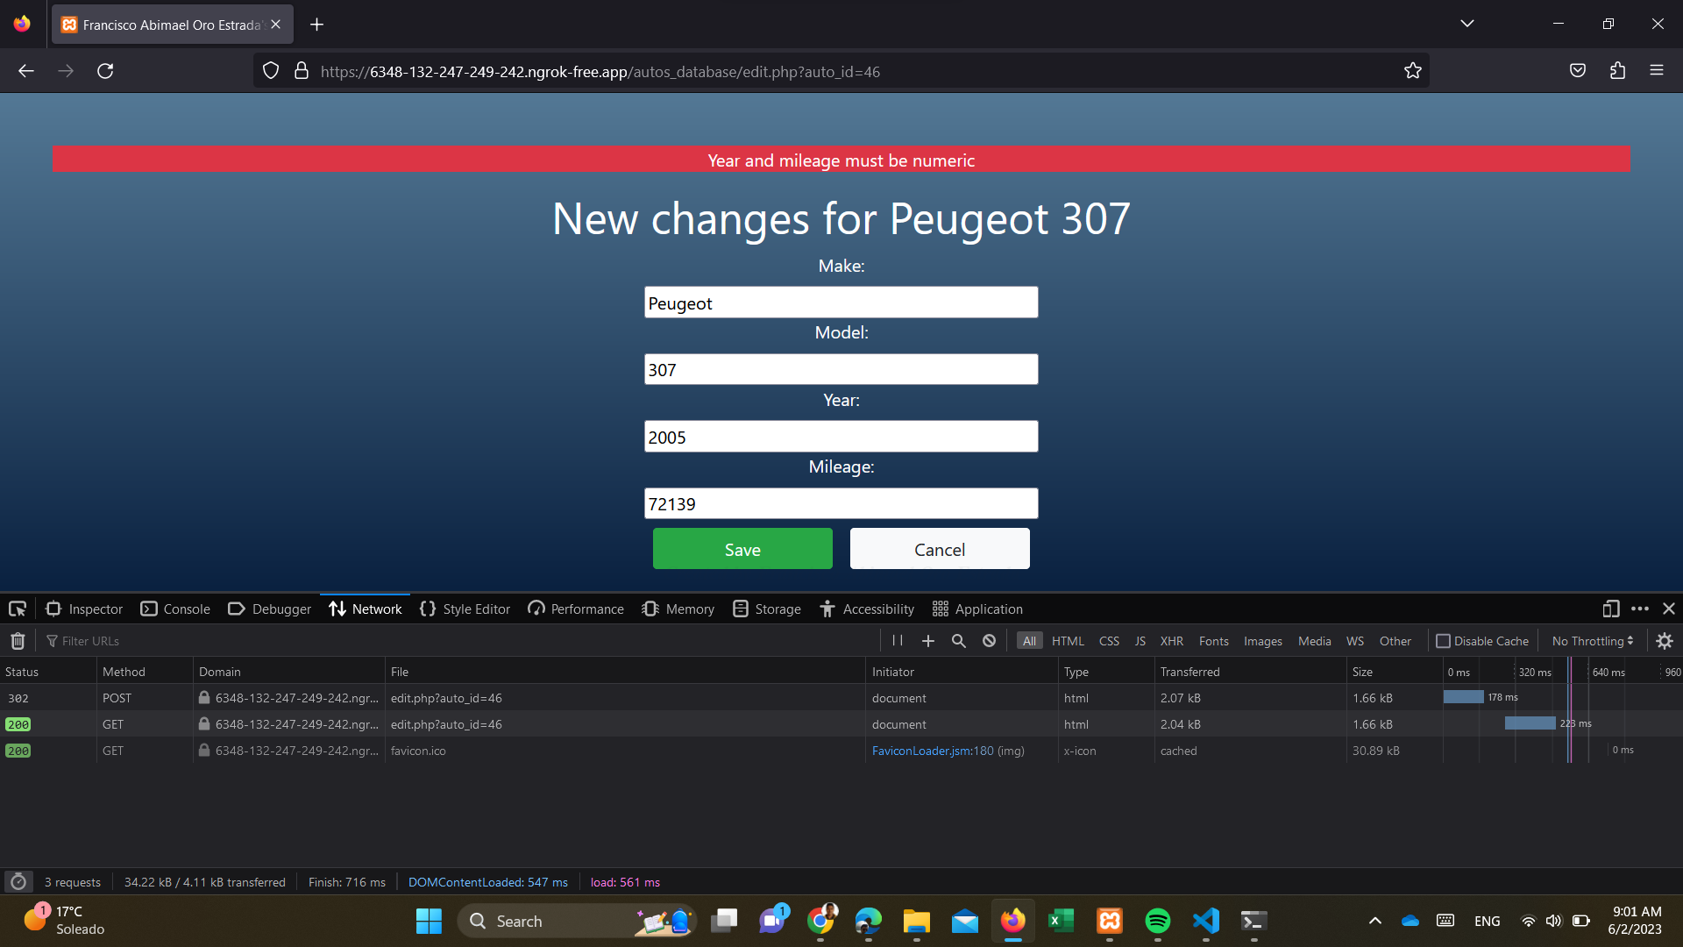
Task: Click the site security padlock icon
Action: [302, 71]
